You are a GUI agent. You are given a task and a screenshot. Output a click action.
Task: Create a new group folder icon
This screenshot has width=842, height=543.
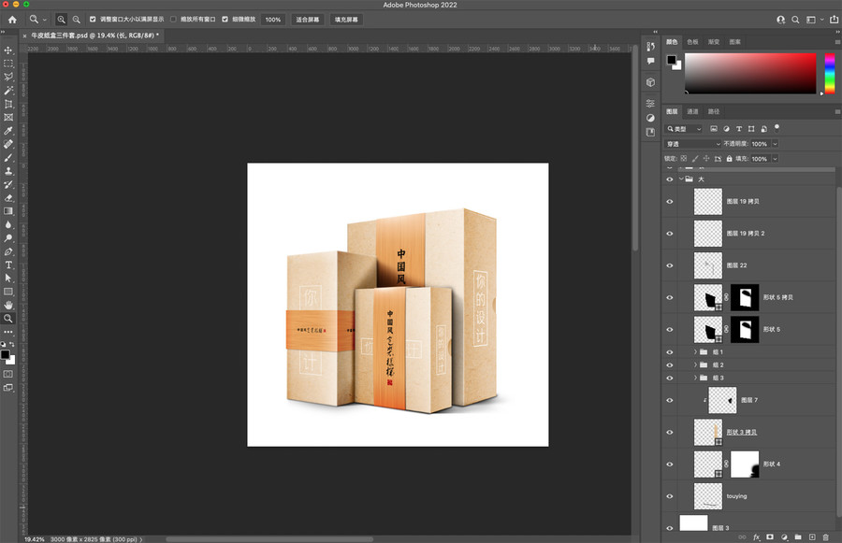798,537
